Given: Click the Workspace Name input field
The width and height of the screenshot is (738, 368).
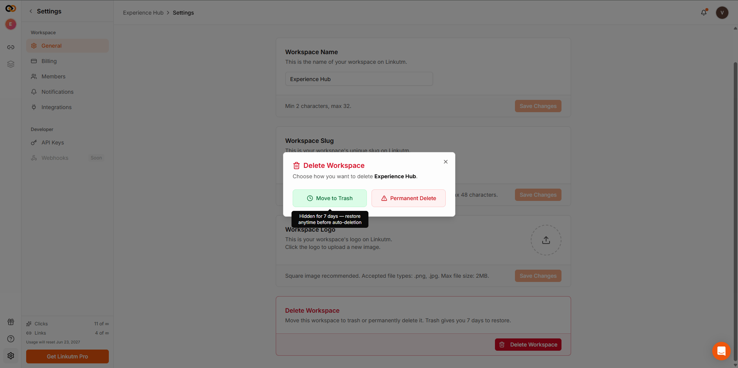Looking at the screenshot, I should point(359,79).
